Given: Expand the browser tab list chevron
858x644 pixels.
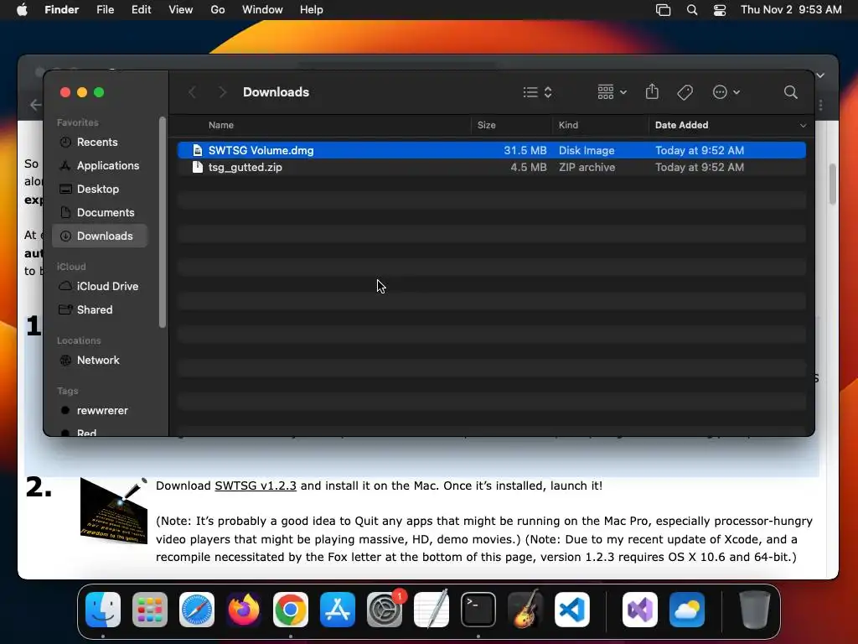Looking at the screenshot, I should (x=820, y=75).
